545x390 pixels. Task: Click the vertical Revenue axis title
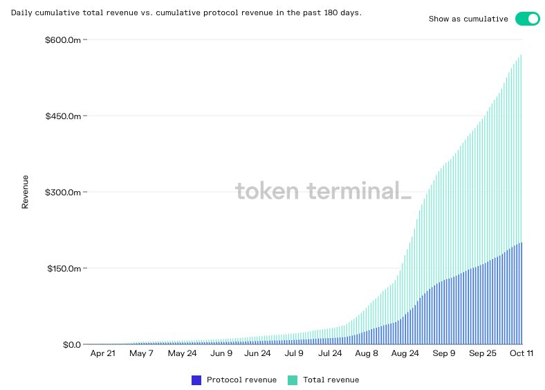[26, 192]
